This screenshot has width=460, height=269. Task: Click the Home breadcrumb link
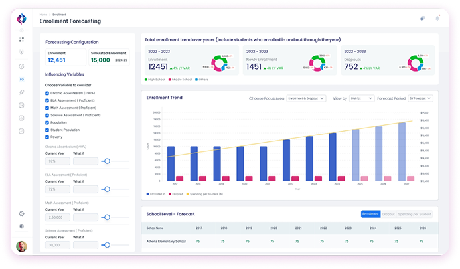pyautogui.click(x=43, y=14)
